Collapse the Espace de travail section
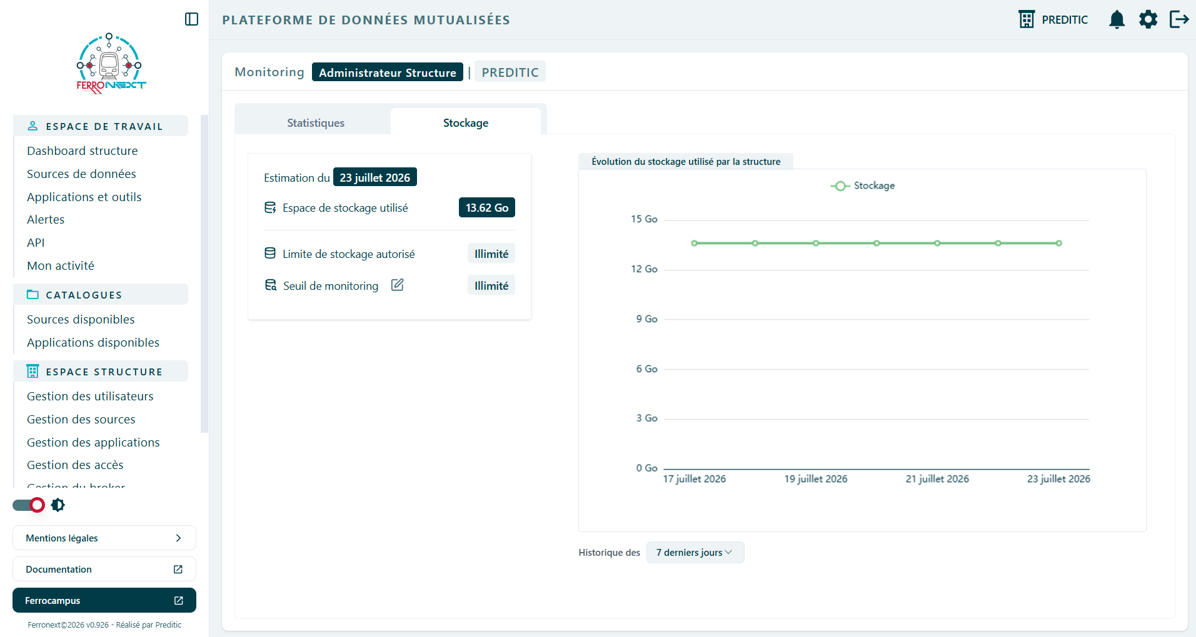The width and height of the screenshot is (1196, 637). coord(101,126)
